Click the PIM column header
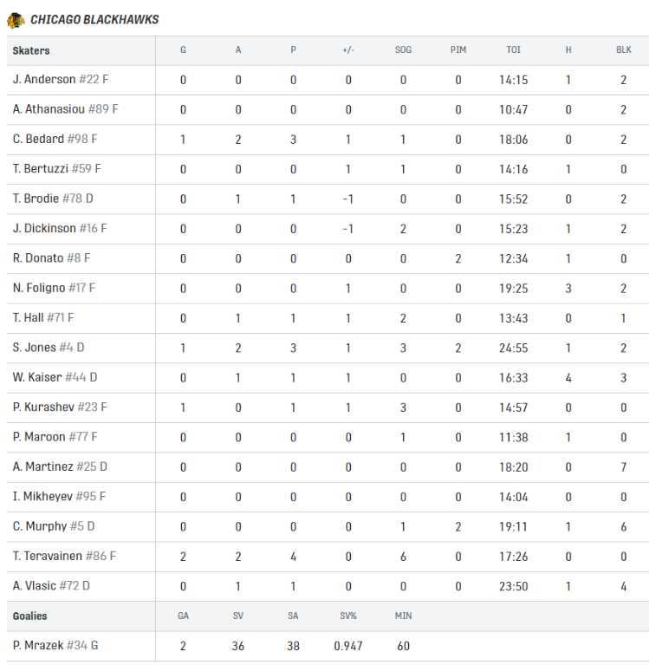Viewport: 649px width, 665px height. pos(458,50)
